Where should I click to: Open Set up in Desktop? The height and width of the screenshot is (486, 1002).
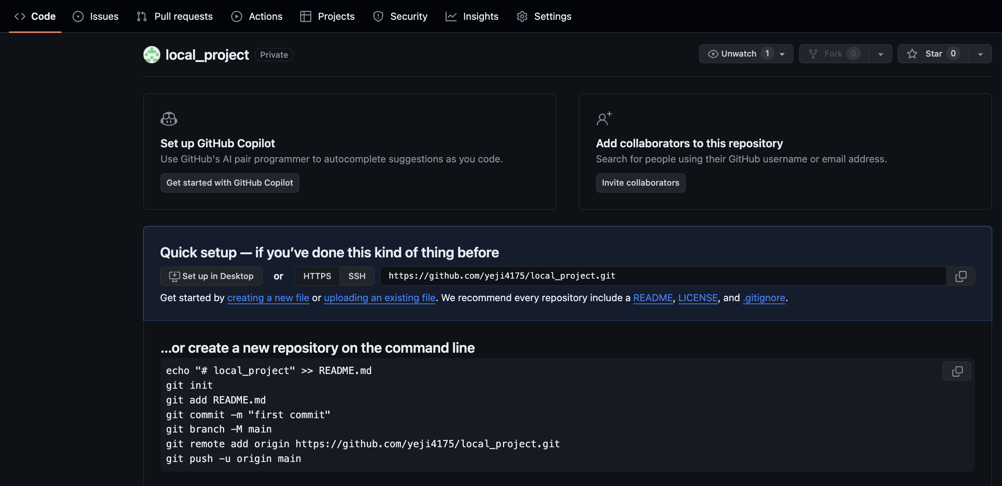211,276
